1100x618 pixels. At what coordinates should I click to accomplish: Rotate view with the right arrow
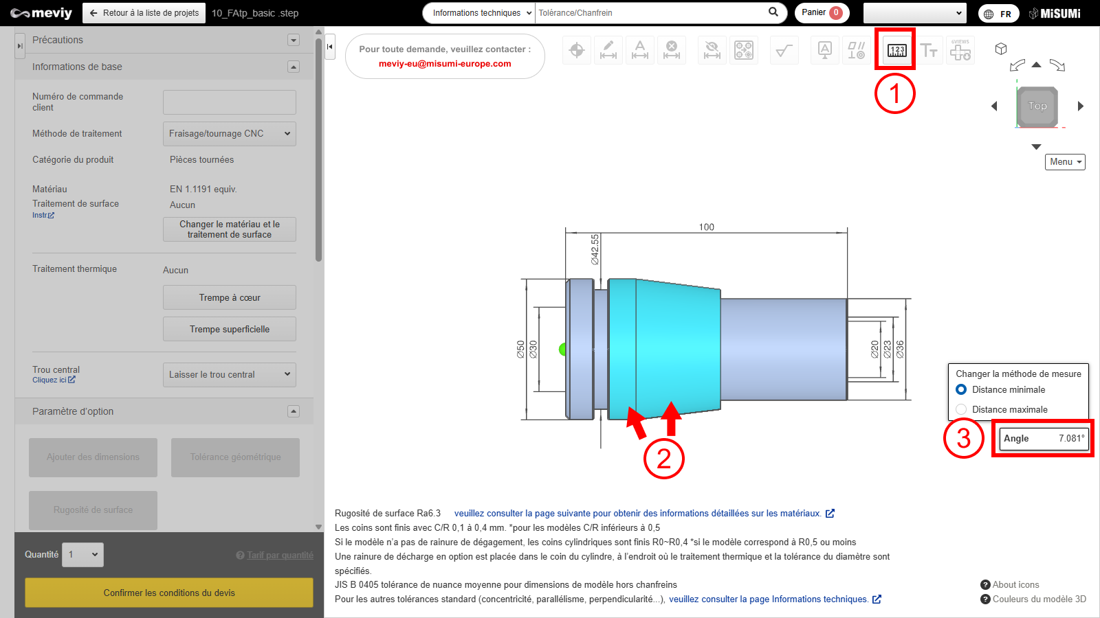pyautogui.click(x=1080, y=106)
